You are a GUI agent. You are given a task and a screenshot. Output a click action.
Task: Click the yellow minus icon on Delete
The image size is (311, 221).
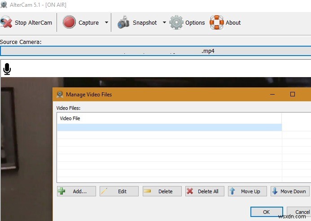(x=147, y=191)
